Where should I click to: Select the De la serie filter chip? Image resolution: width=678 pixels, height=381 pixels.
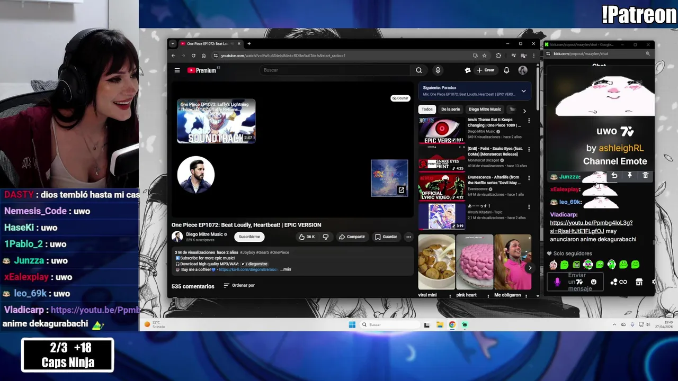tap(450, 109)
